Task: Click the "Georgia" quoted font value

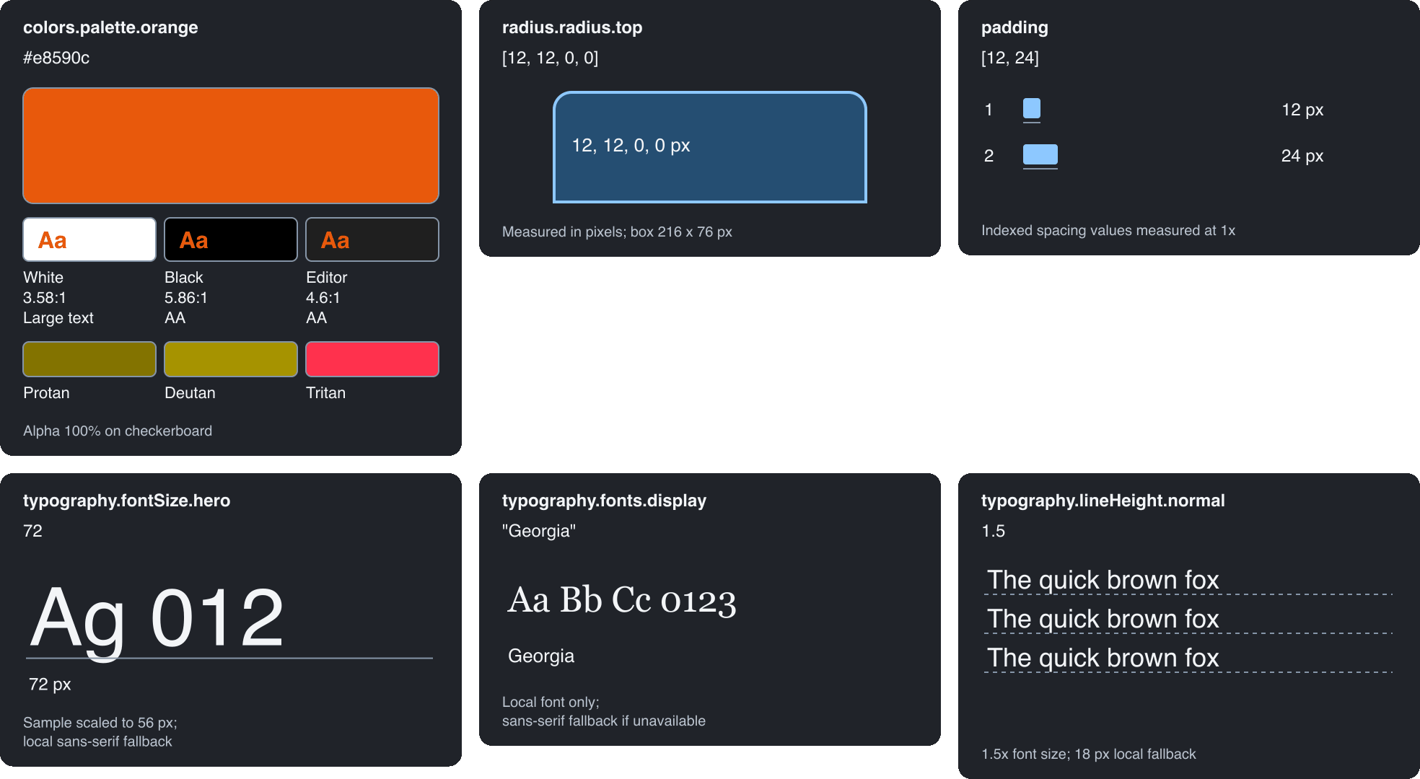Action: [x=539, y=531]
